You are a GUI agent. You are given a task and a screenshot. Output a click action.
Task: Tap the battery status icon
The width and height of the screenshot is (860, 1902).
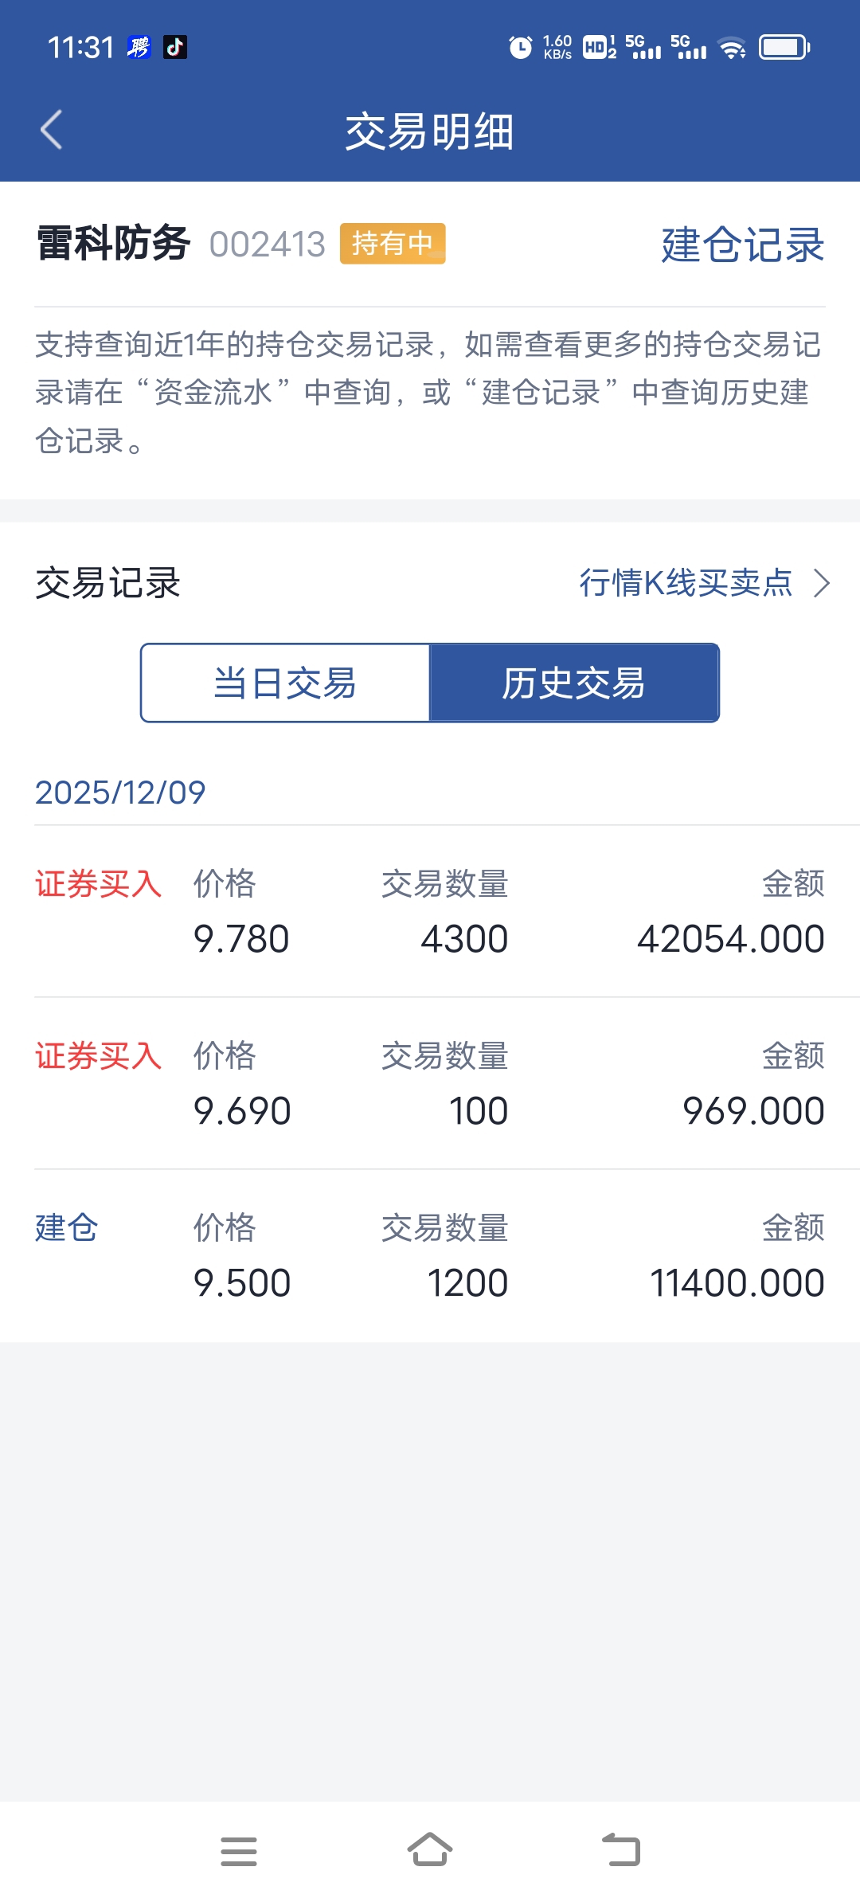click(784, 48)
